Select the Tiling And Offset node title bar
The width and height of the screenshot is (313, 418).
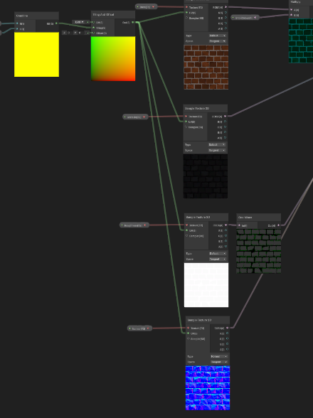(x=113, y=15)
